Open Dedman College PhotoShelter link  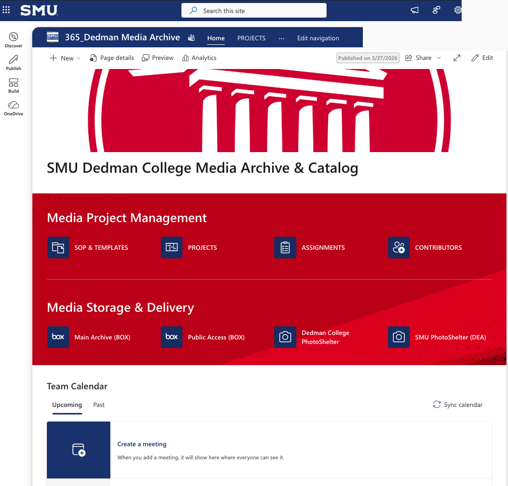325,337
